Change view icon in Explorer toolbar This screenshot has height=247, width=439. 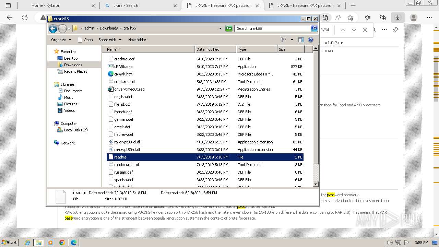[284, 40]
